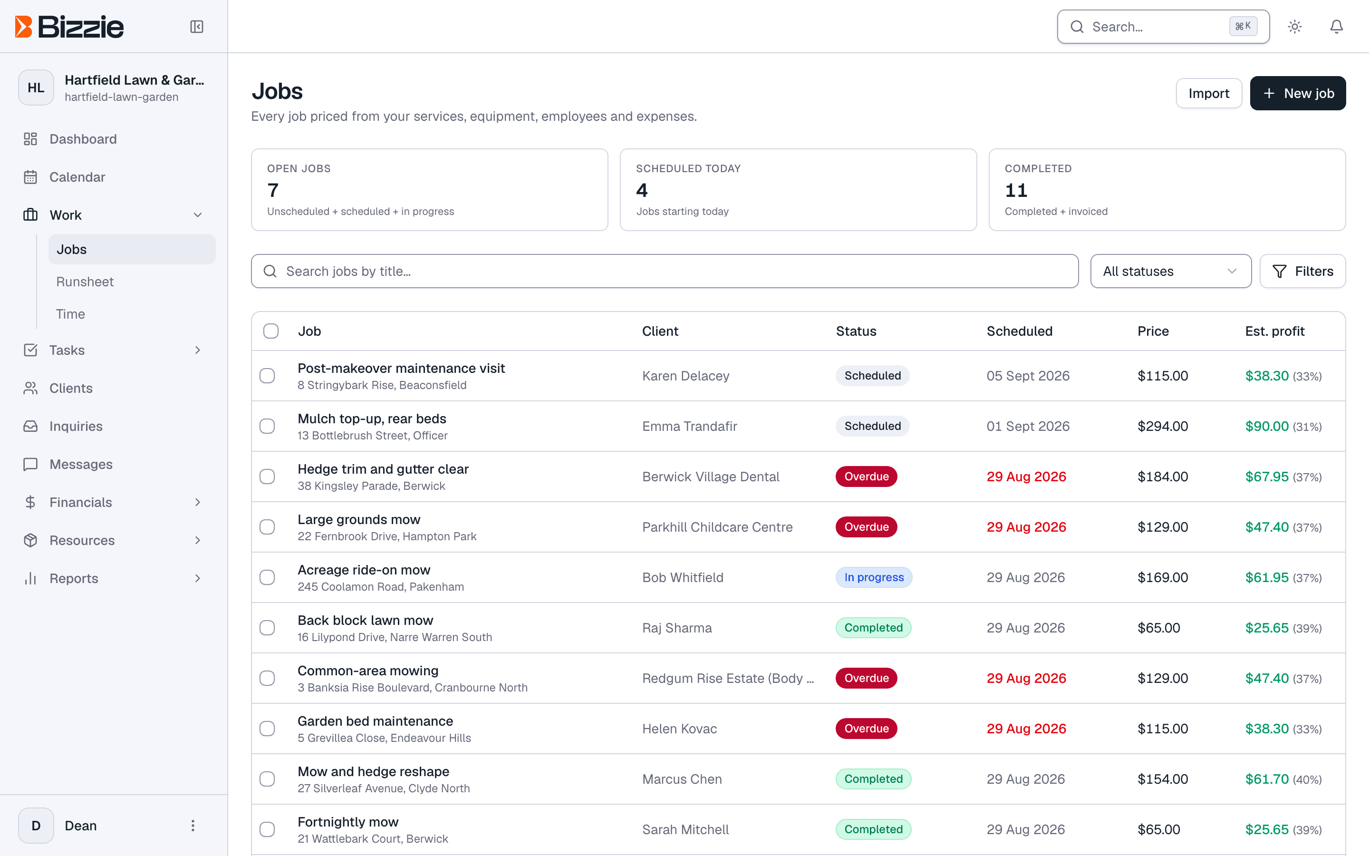1369x856 pixels.
Task: Click the In progress status badge
Action: (x=874, y=577)
